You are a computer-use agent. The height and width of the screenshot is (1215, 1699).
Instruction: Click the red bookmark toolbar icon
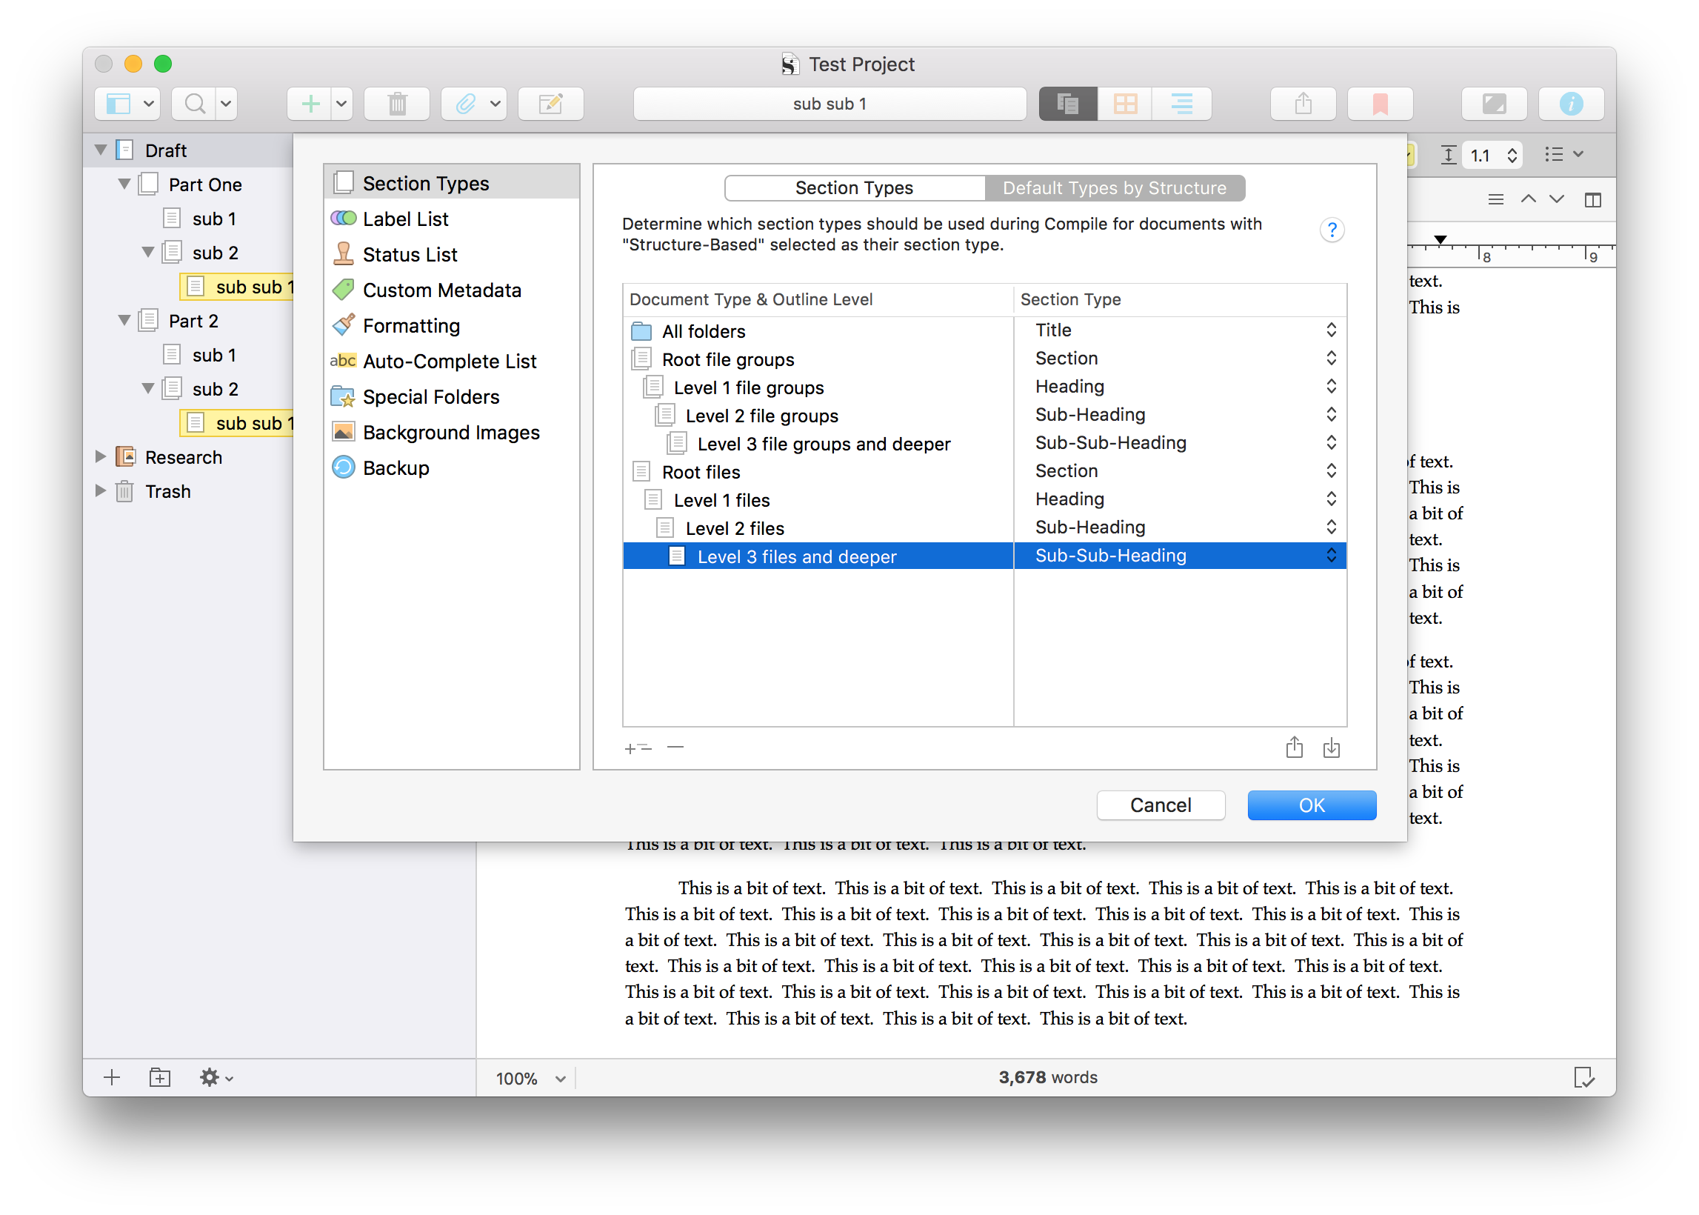[1380, 103]
